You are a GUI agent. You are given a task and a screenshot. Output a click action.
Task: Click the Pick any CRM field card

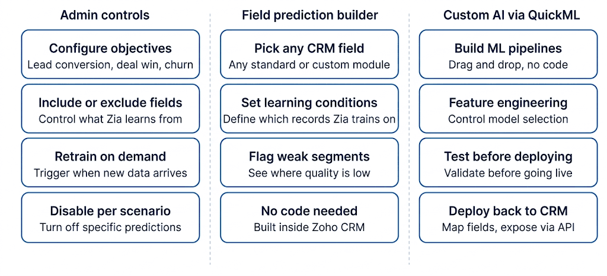(x=309, y=55)
